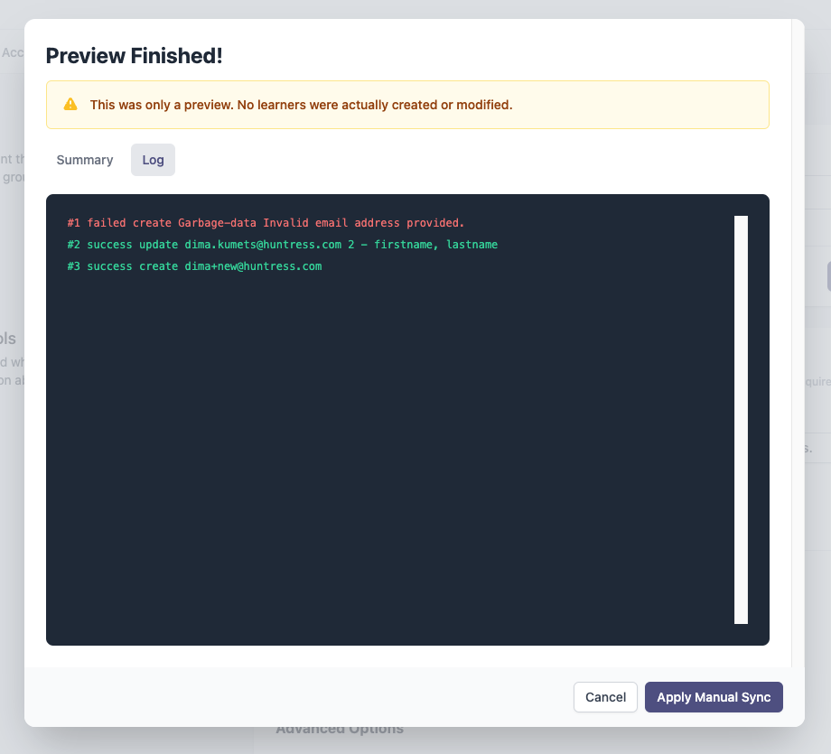Click the Invalid email address provided message
The image size is (831, 754).
(363, 223)
